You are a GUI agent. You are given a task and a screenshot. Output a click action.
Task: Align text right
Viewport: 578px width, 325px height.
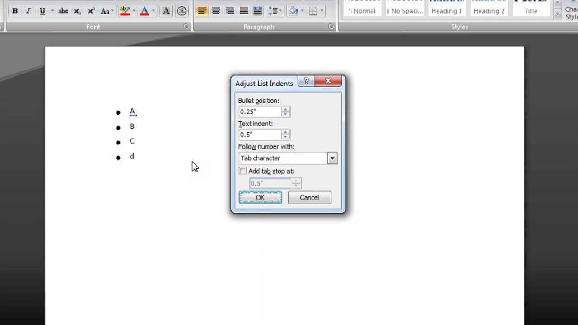[230, 11]
